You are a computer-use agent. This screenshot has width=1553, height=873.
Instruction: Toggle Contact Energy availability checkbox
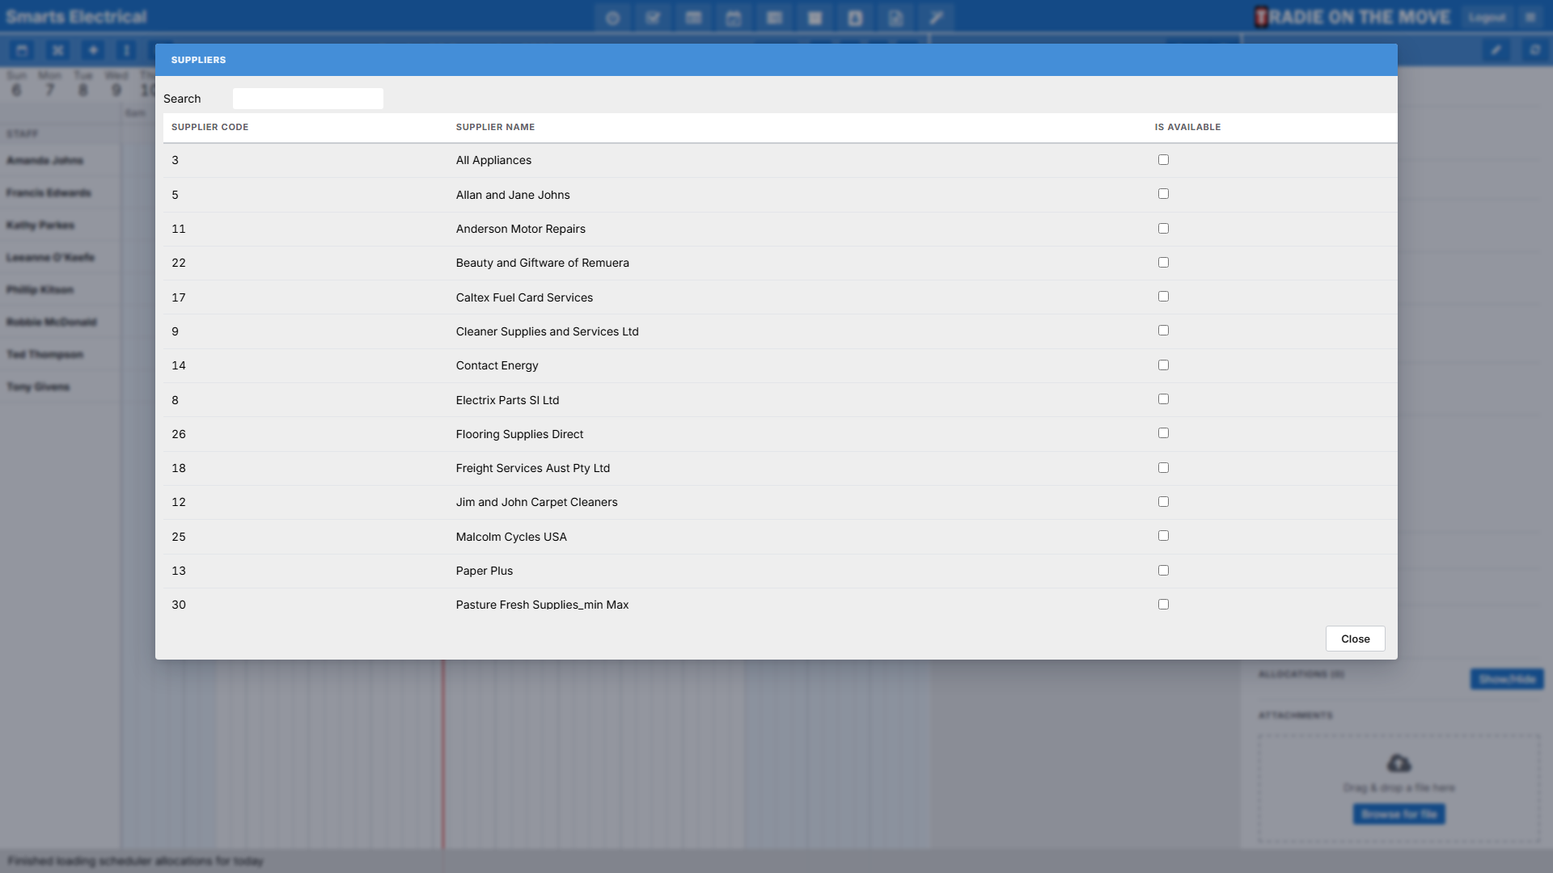(1163, 365)
